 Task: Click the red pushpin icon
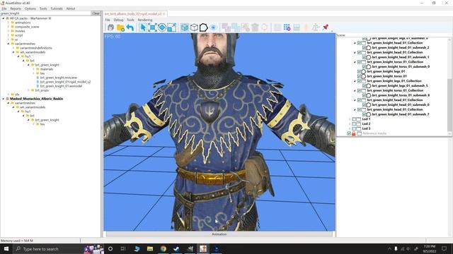point(326,28)
